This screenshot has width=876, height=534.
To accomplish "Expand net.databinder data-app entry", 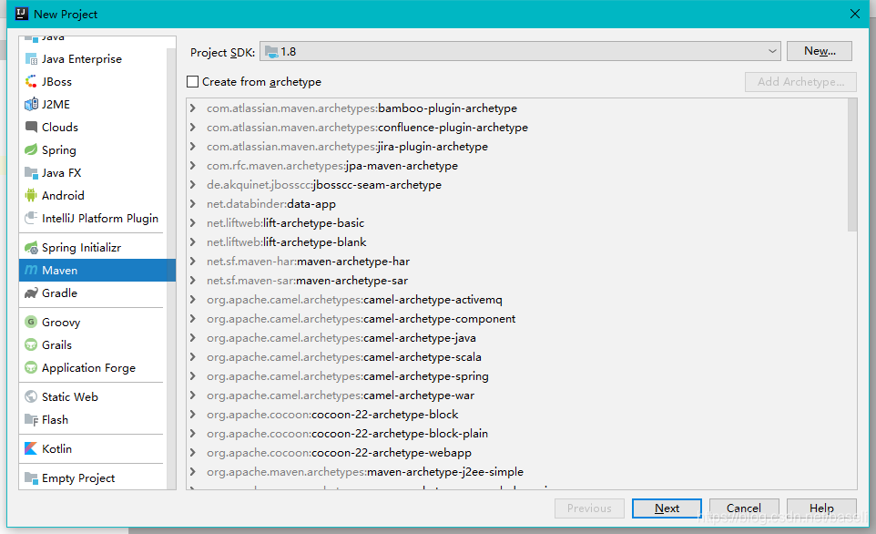I will click(193, 203).
